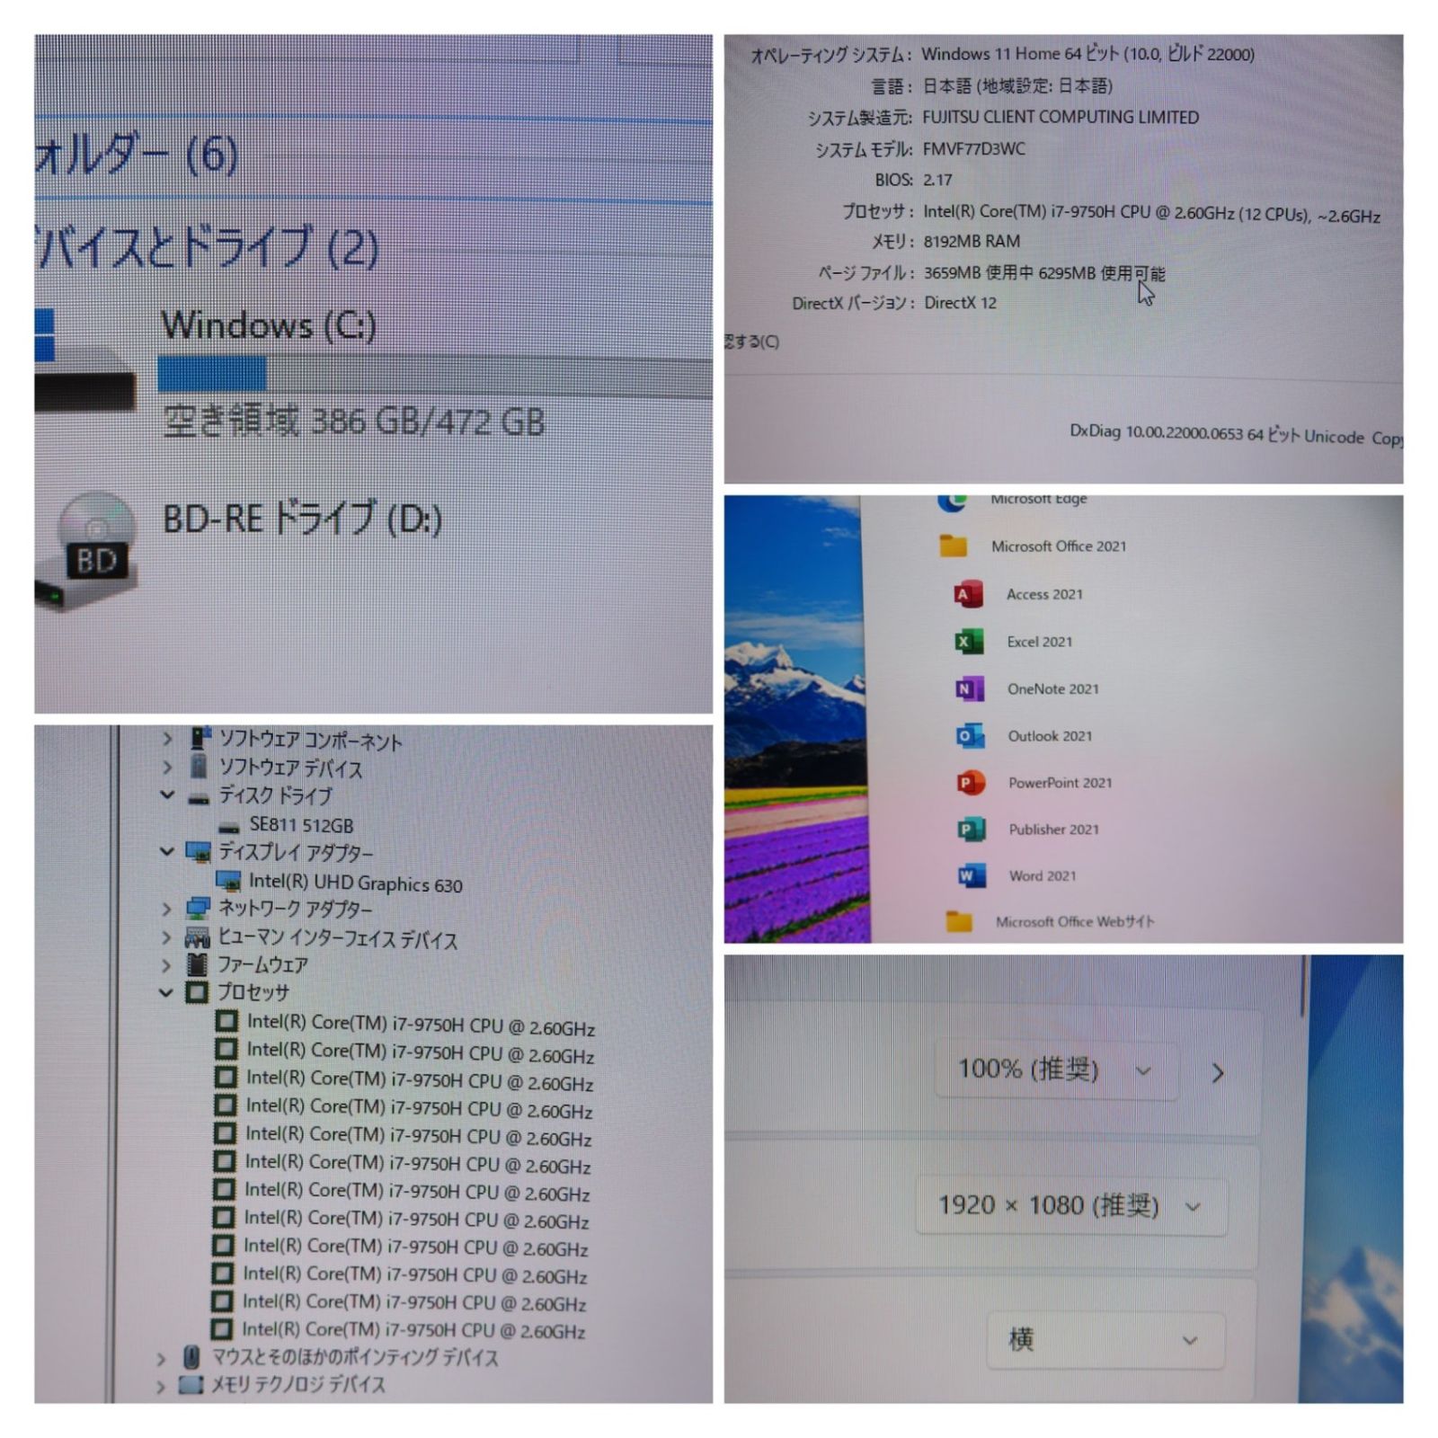The image size is (1438, 1438).
Task: Select Intel(R) UHD Graphics 630 entry
Action: [x=355, y=883]
